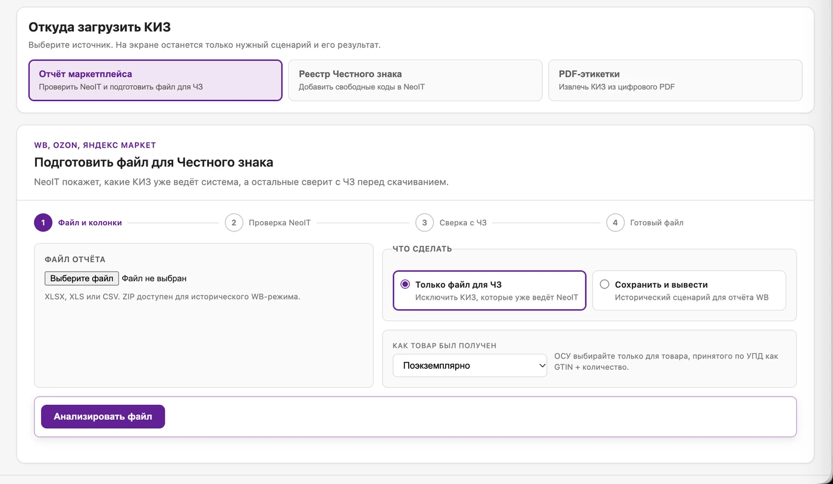Click the ОСУ выбирайте только hint text
This screenshot has height=484, width=833.
pos(666,362)
